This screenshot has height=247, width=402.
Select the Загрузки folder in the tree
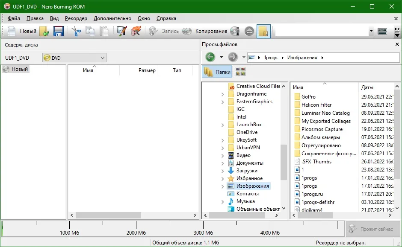247,171
